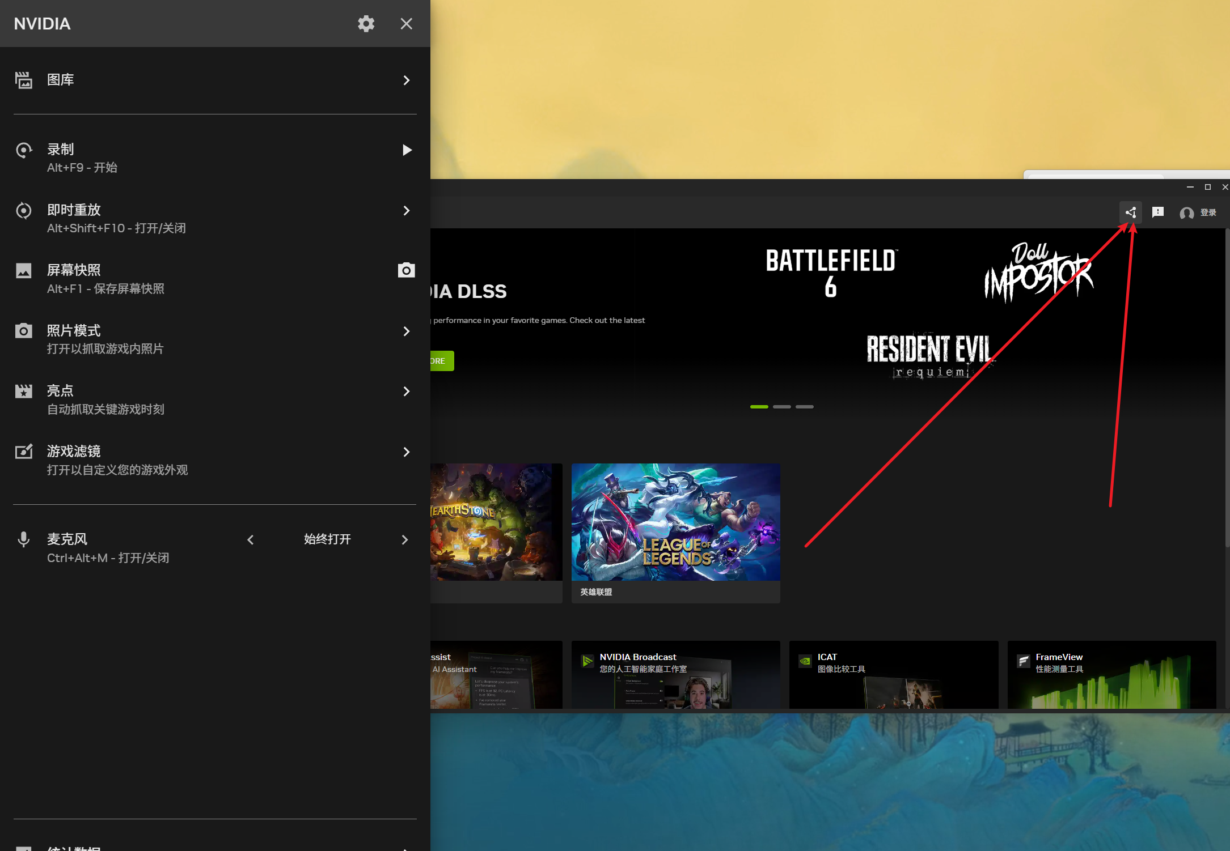1230x851 pixels.
Task: Switch microphone mode with right arrow
Action: tap(404, 540)
